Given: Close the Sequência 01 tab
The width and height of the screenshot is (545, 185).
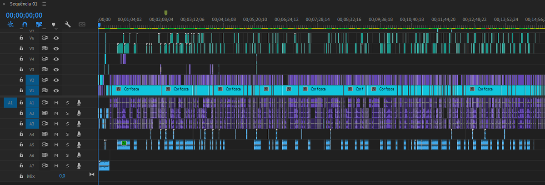Looking at the screenshot, I should tap(4, 4).
